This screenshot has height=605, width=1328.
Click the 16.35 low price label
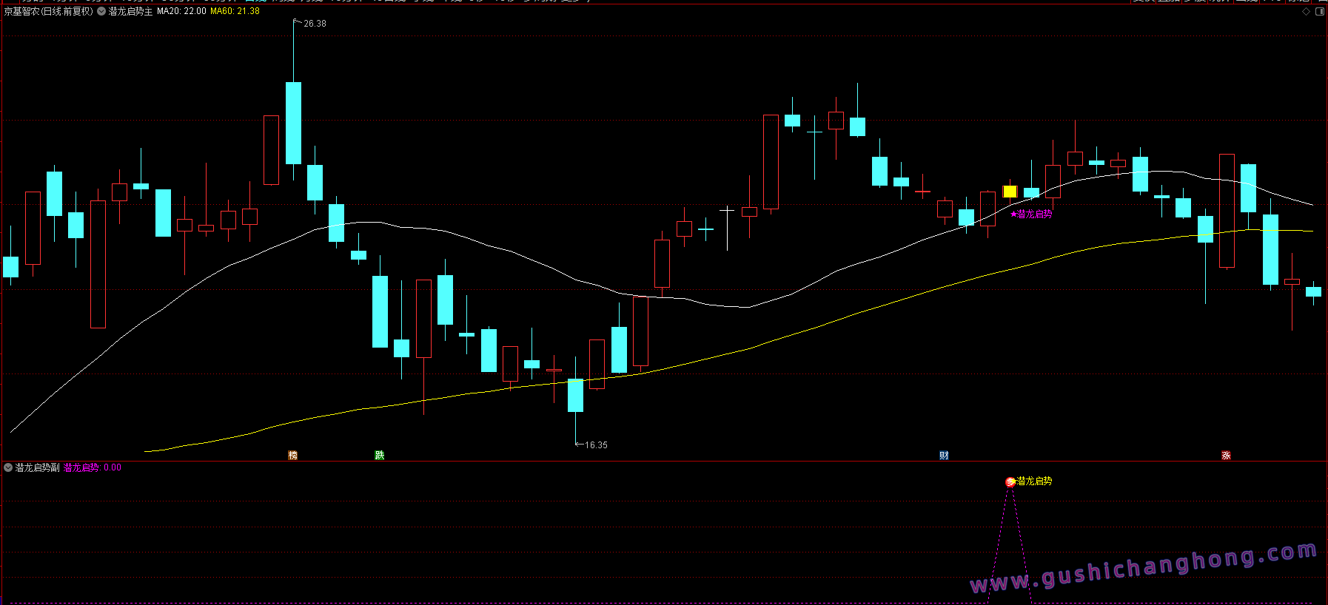pyautogui.click(x=596, y=445)
